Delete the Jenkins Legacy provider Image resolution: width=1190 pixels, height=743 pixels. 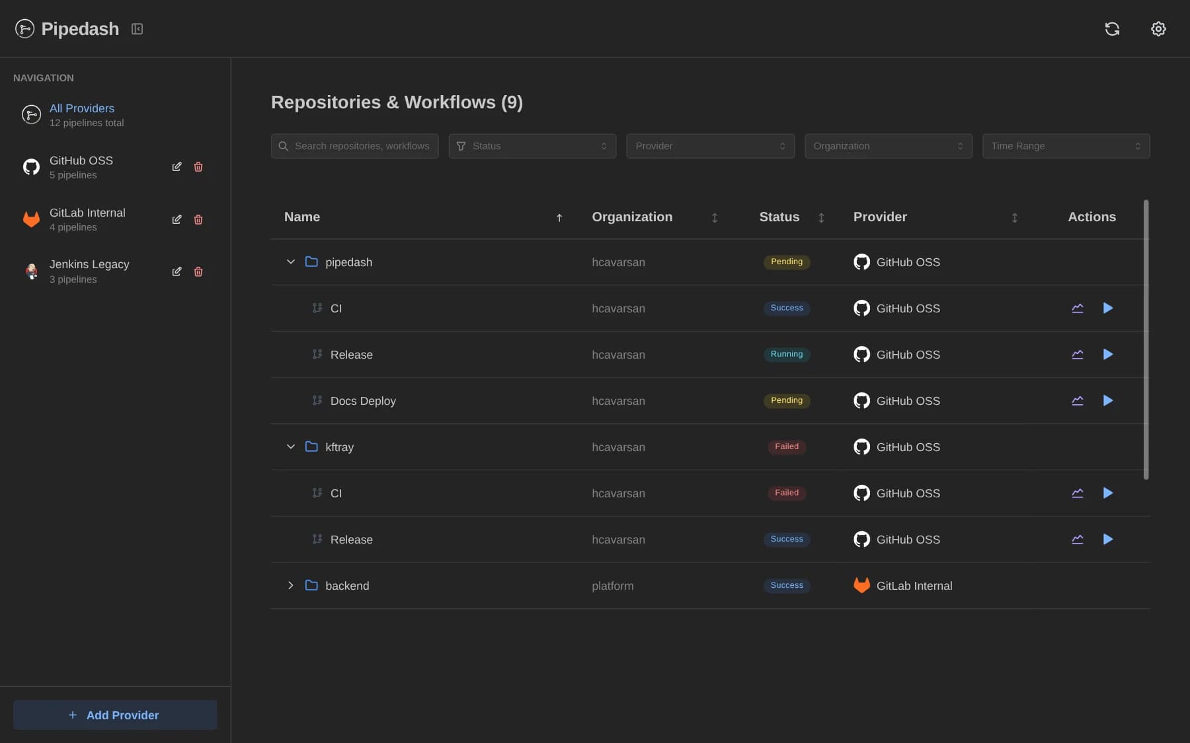tap(198, 271)
